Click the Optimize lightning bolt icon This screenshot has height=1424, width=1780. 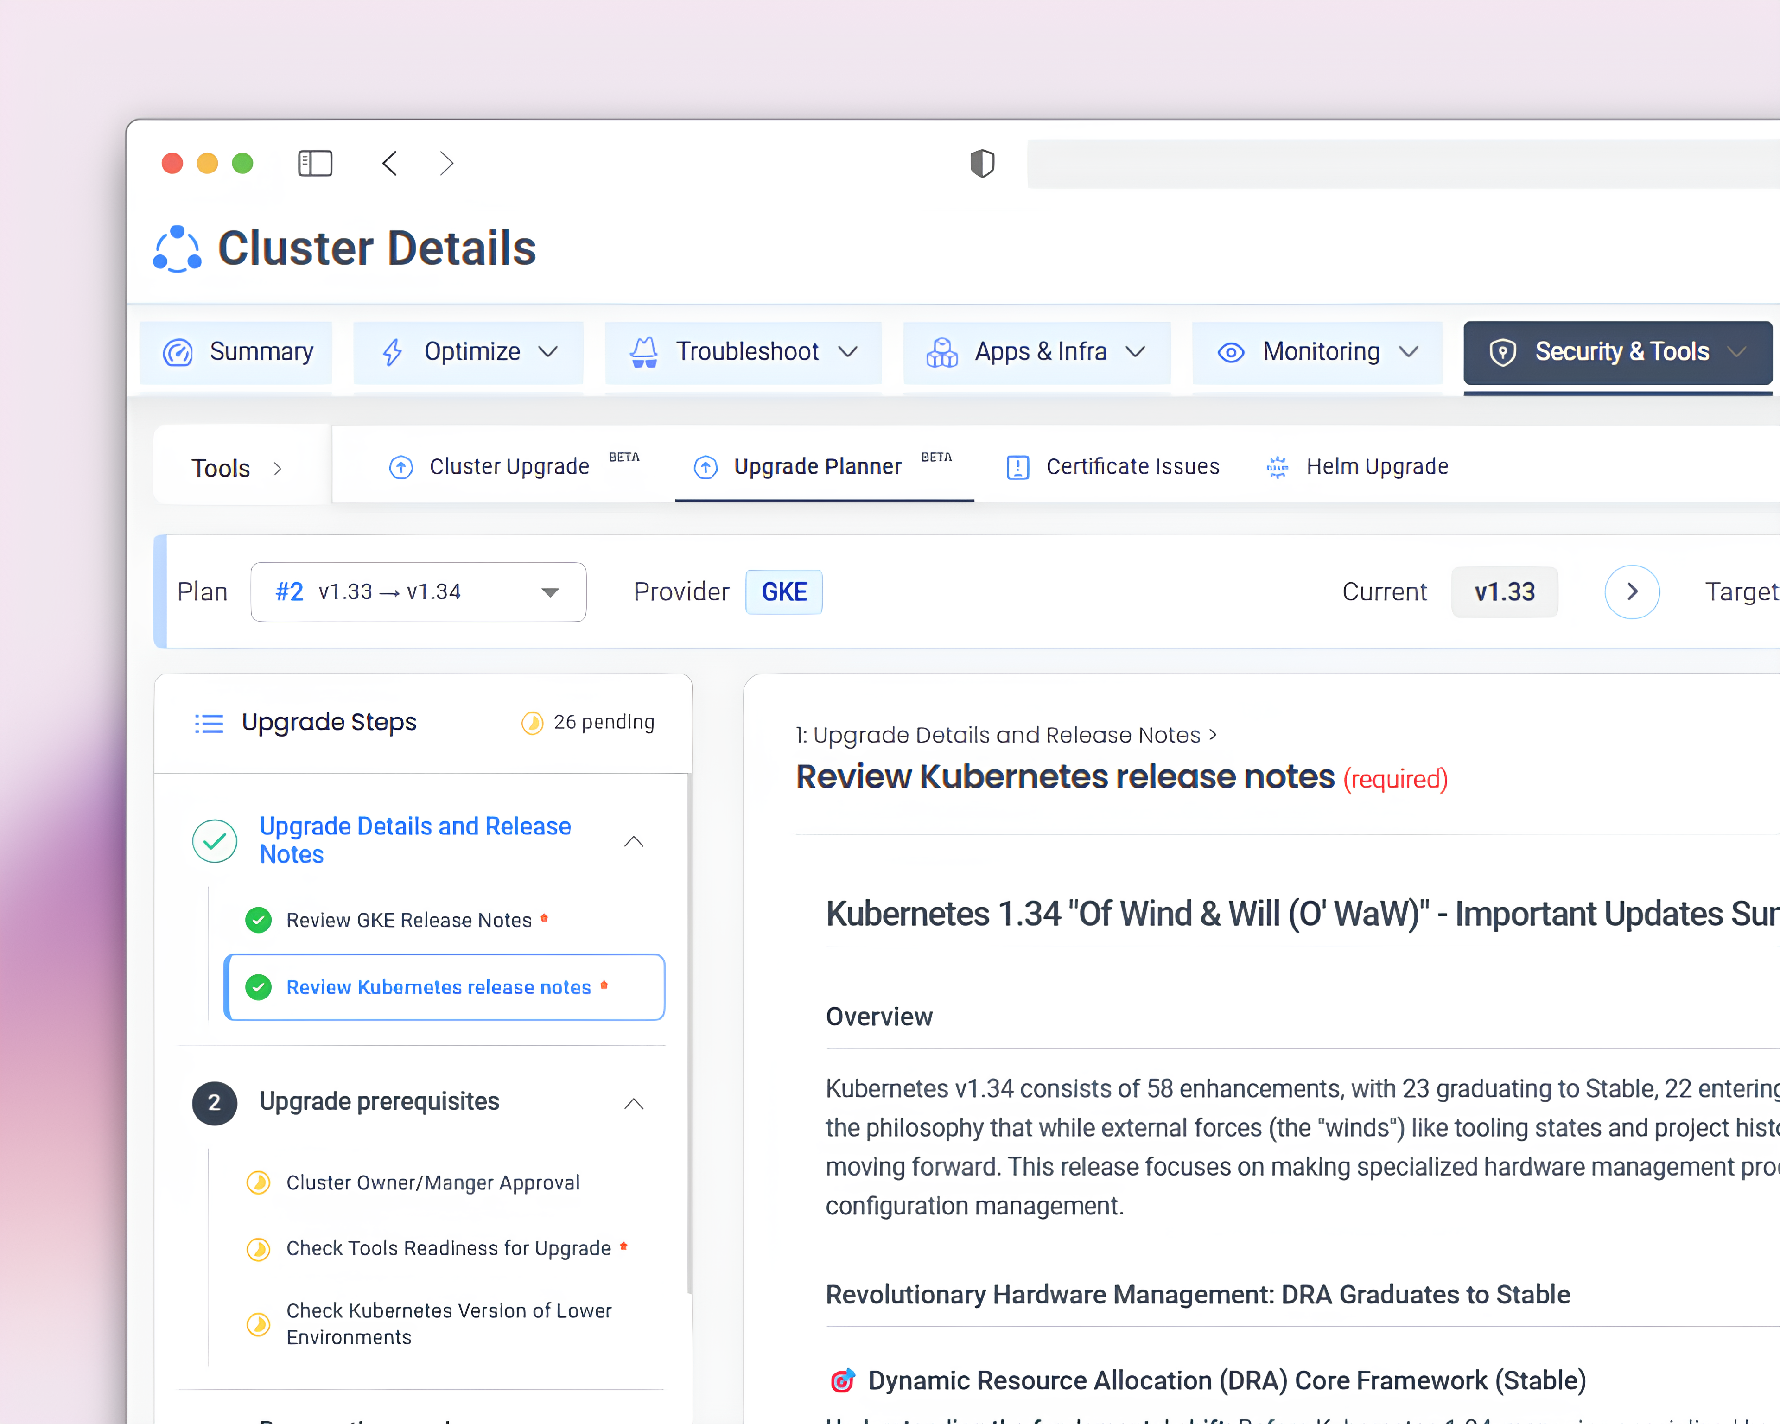coord(394,352)
